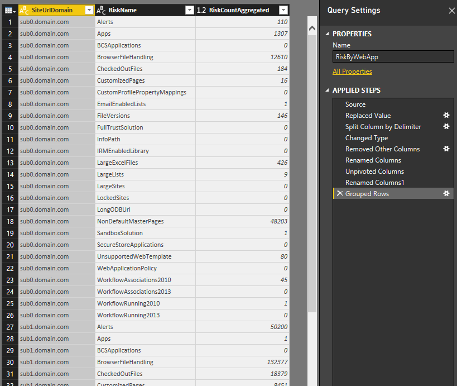Open gear for Split Column by Delimiter
Image resolution: width=457 pixels, height=386 pixels.
446,127
